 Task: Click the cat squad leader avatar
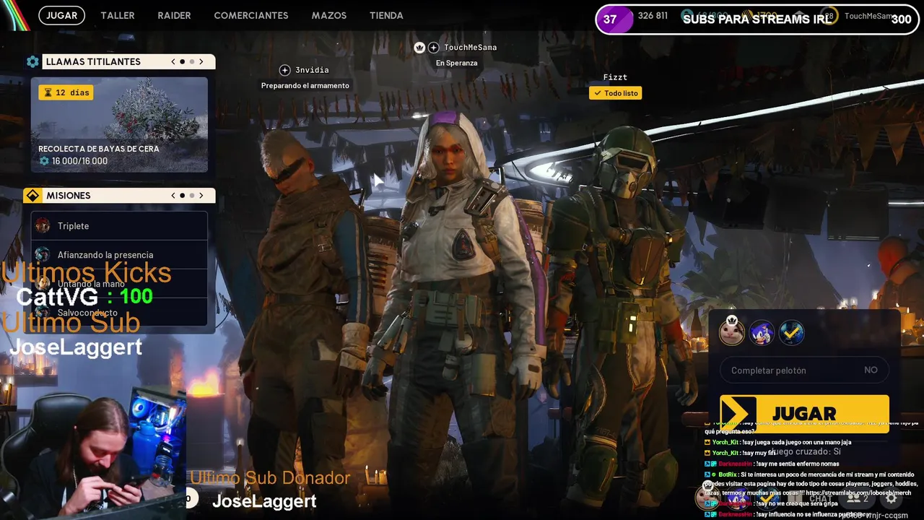(x=731, y=332)
